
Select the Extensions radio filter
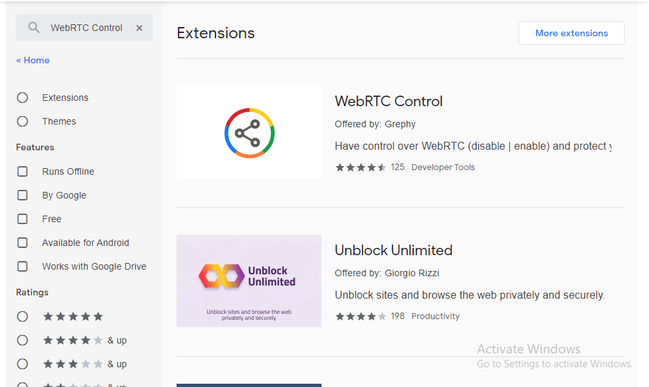[x=22, y=98]
